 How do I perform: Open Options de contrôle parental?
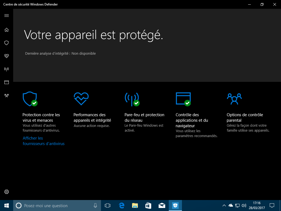coord(245,118)
